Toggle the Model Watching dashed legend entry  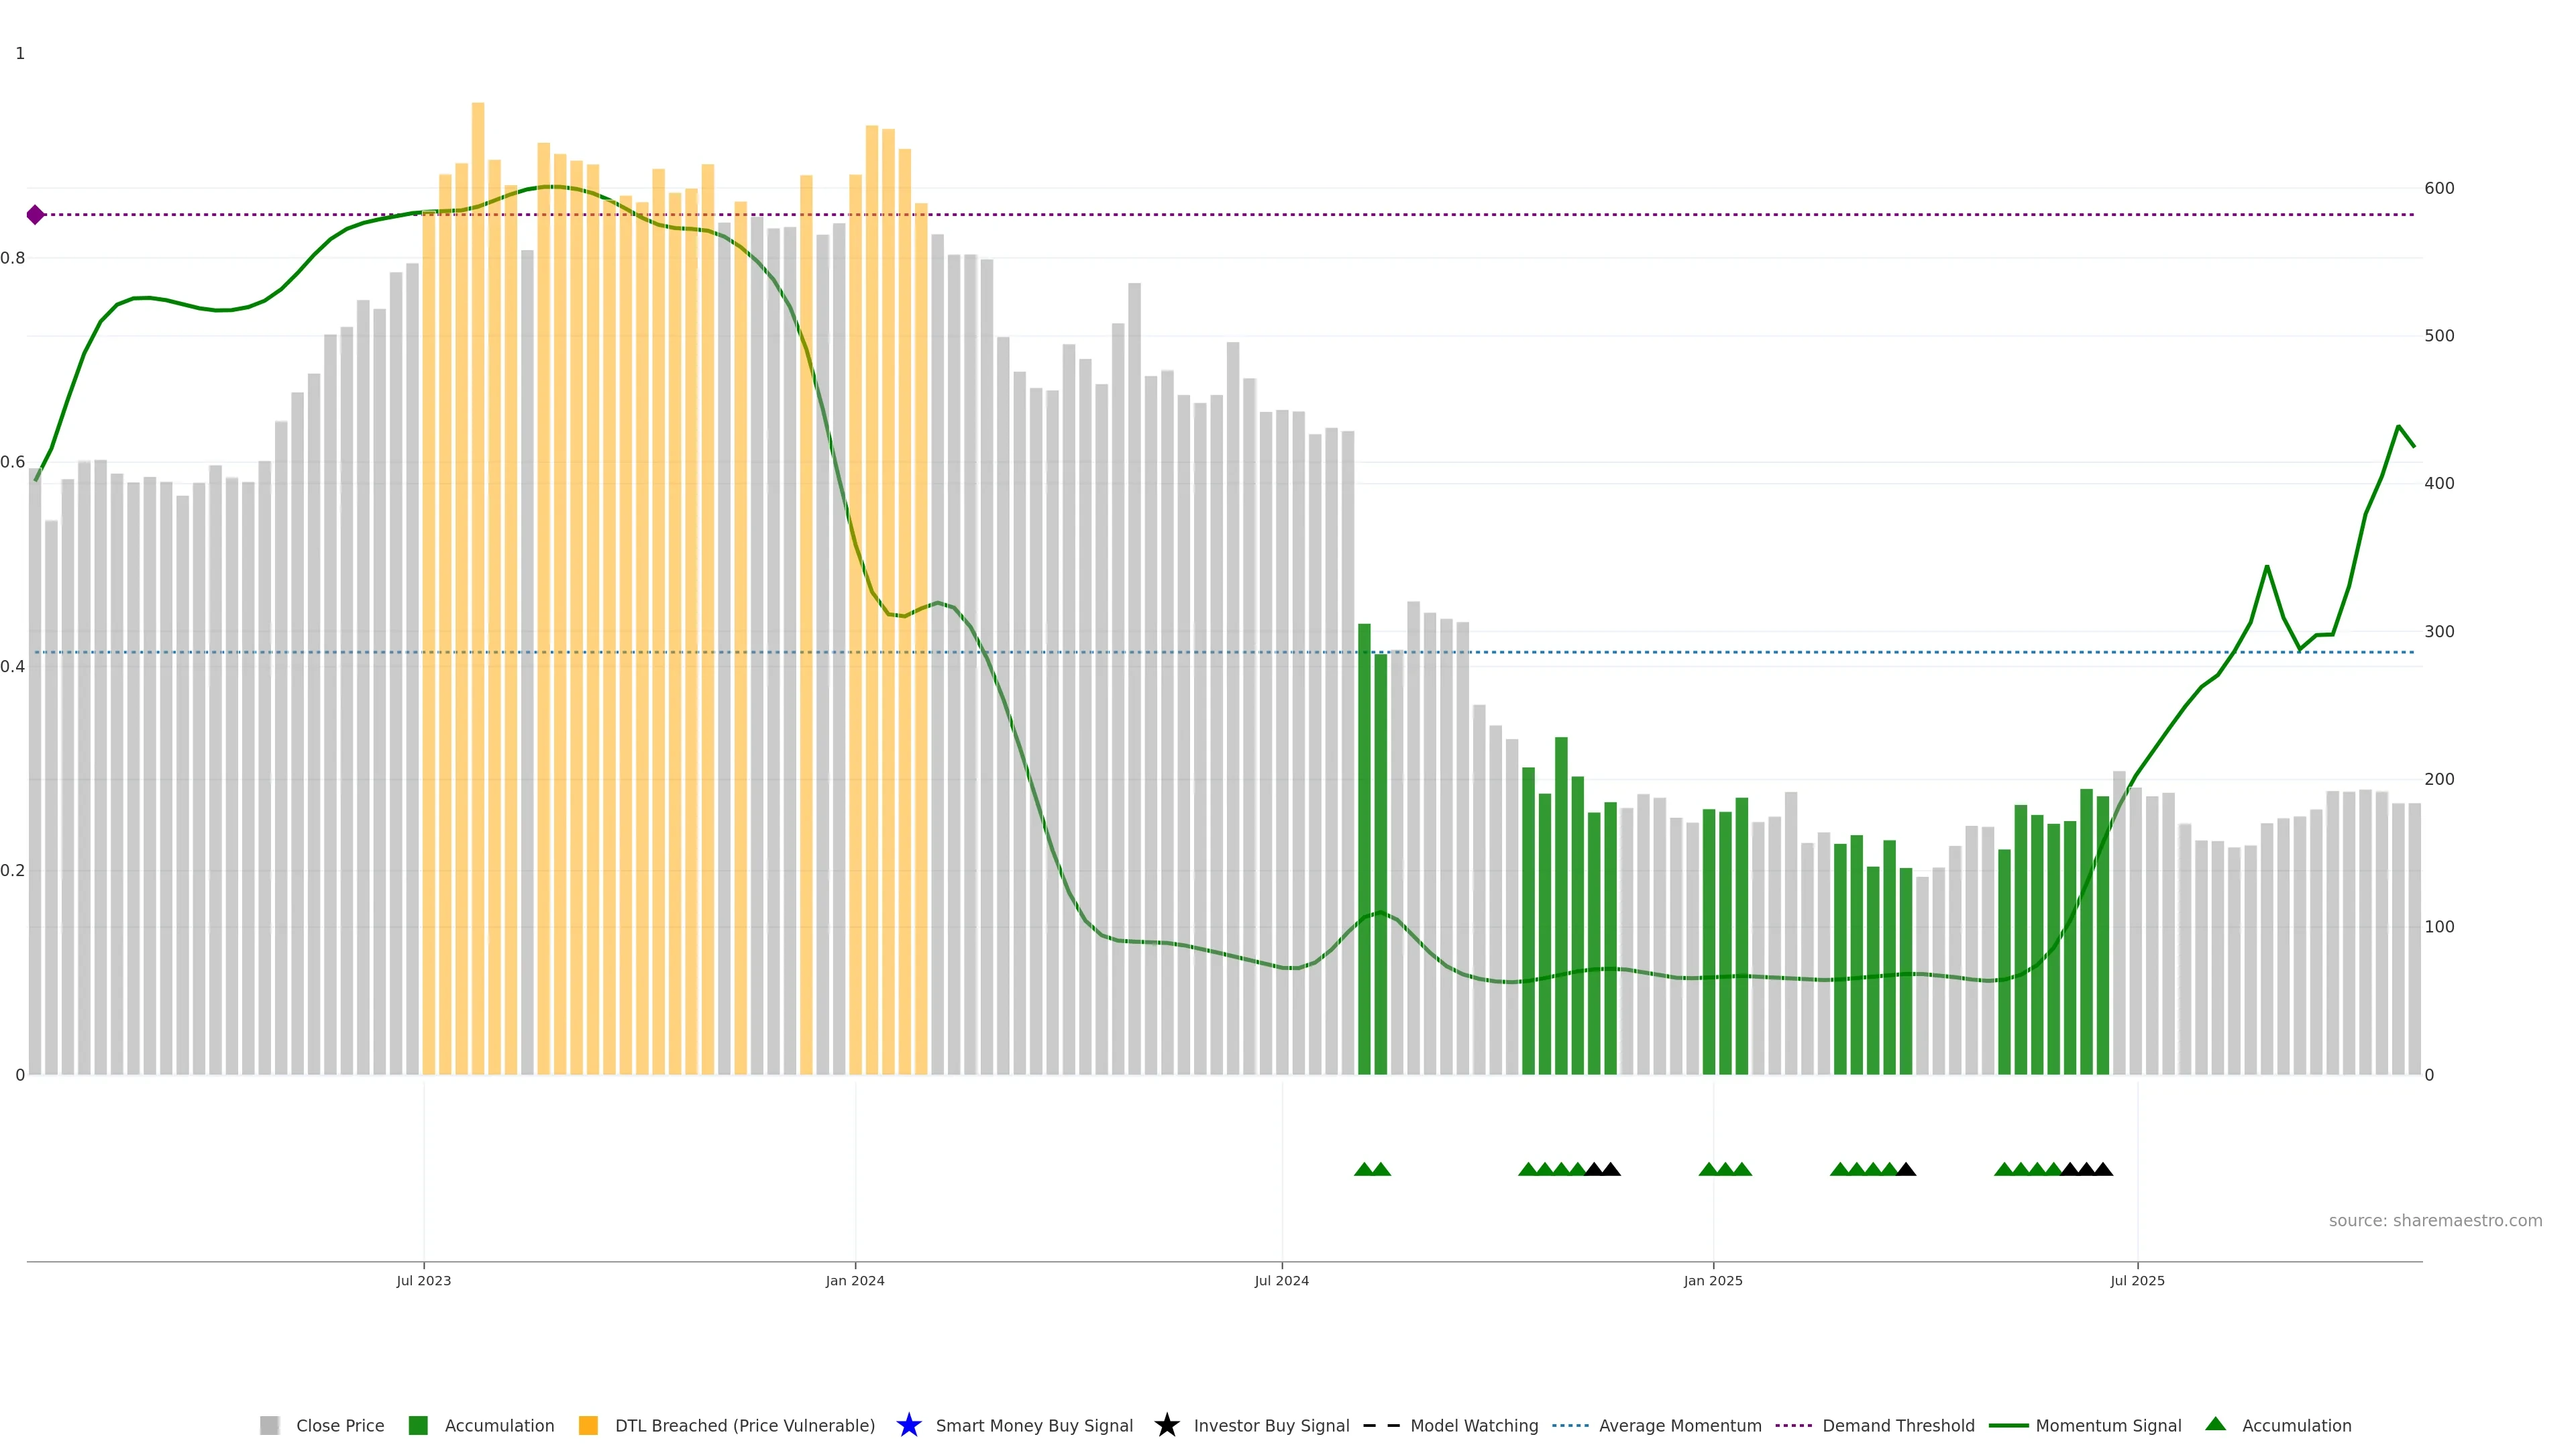[x=1381, y=1425]
